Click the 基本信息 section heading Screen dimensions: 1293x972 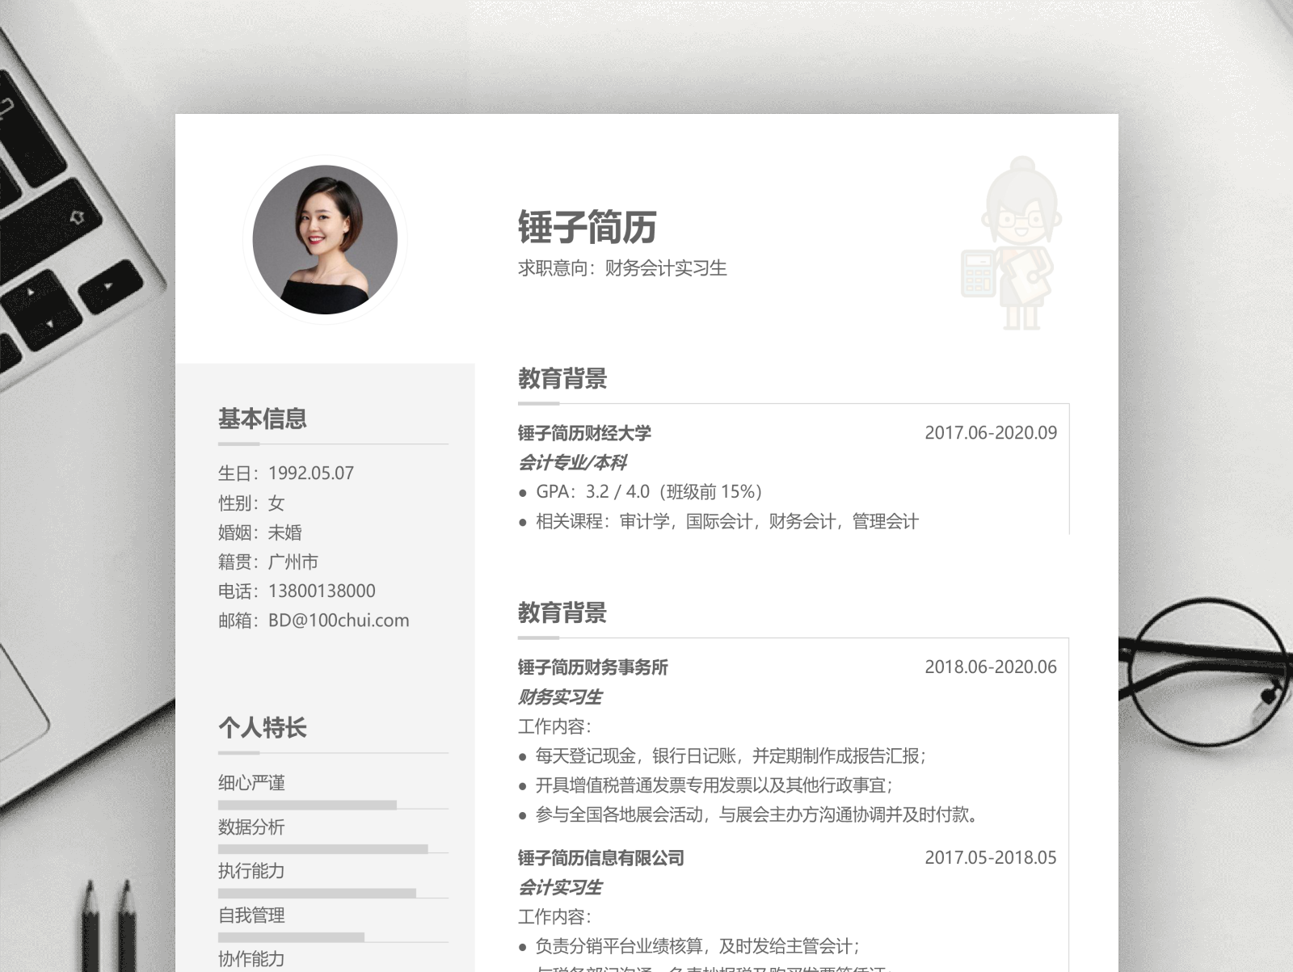point(263,419)
